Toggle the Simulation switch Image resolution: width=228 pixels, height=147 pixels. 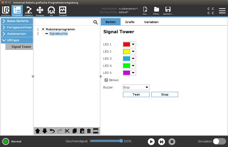[x=219, y=141]
